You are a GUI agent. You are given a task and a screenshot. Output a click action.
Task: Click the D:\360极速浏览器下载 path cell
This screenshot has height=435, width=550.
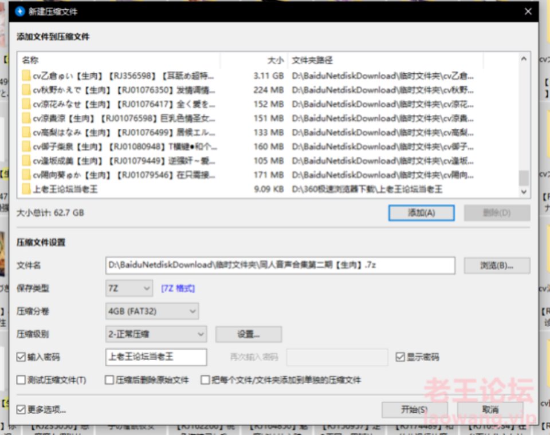[x=367, y=189]
